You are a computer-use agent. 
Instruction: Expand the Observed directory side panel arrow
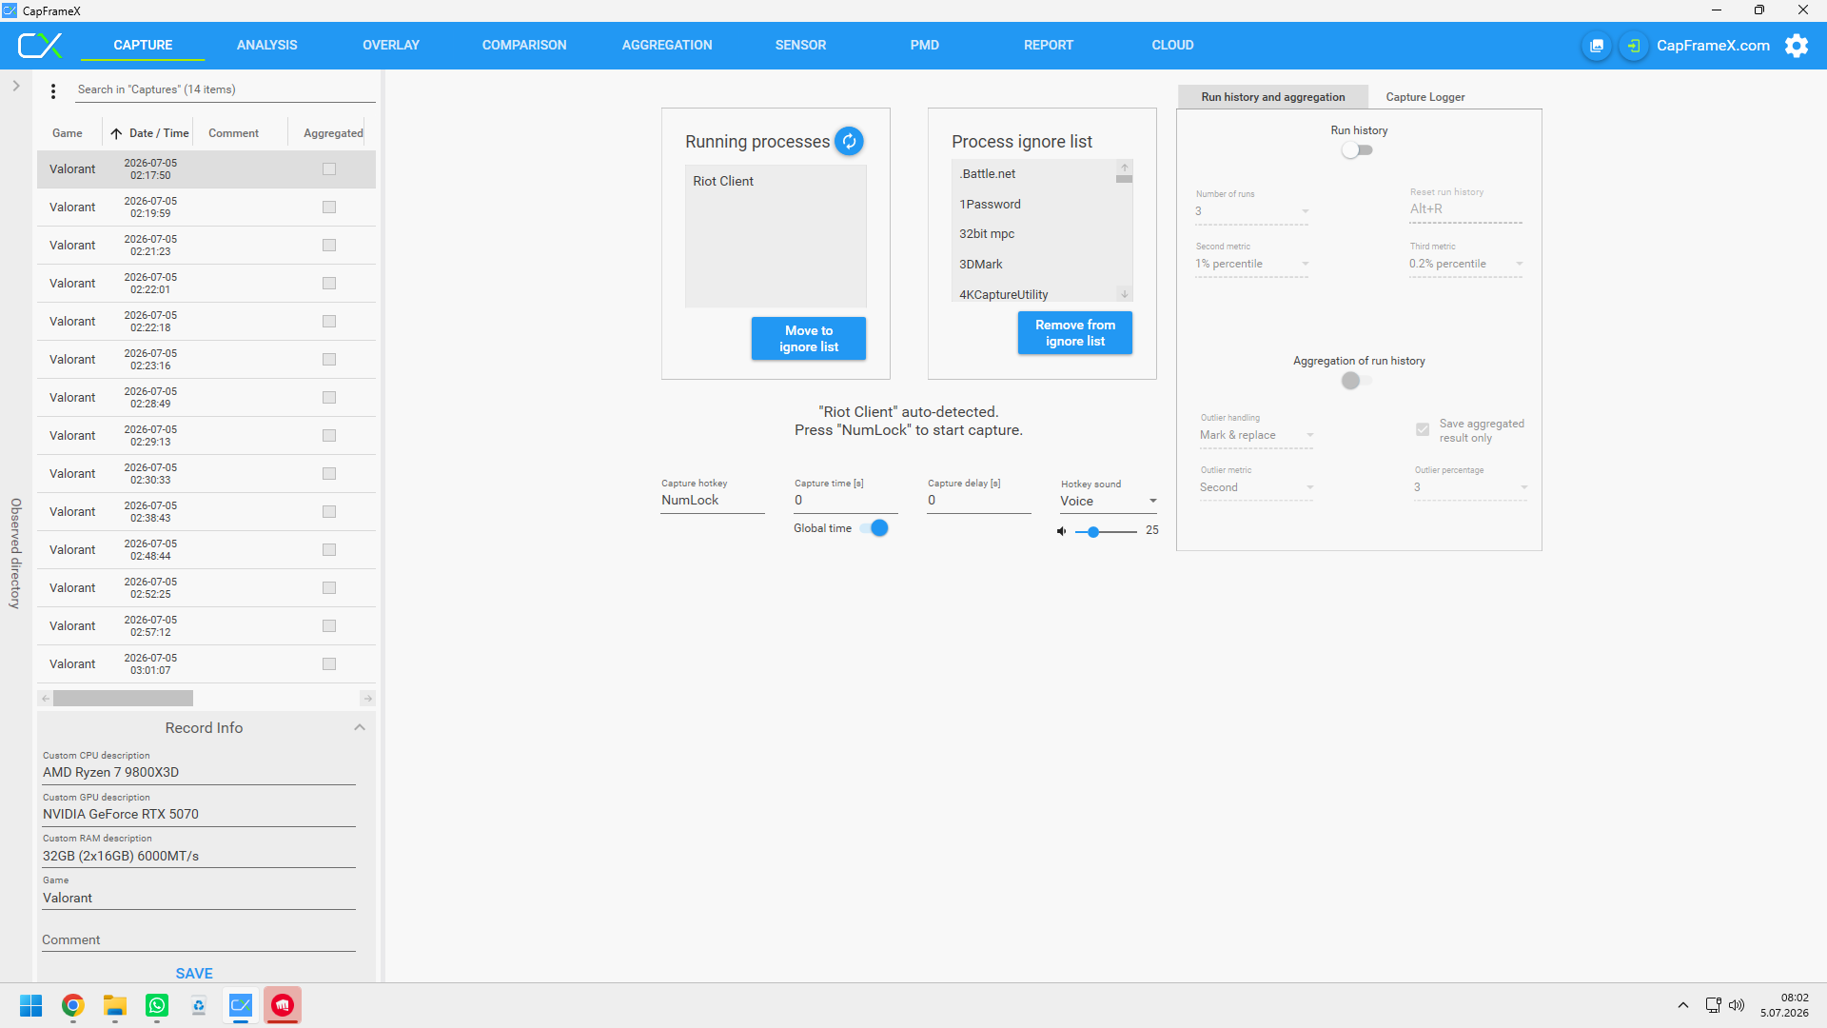[16, 86]
